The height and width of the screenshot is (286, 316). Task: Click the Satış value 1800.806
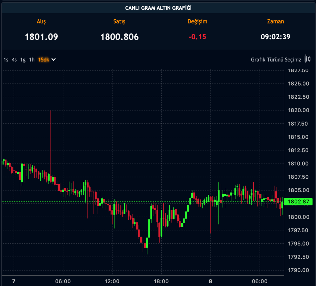[x=119, y=37]
